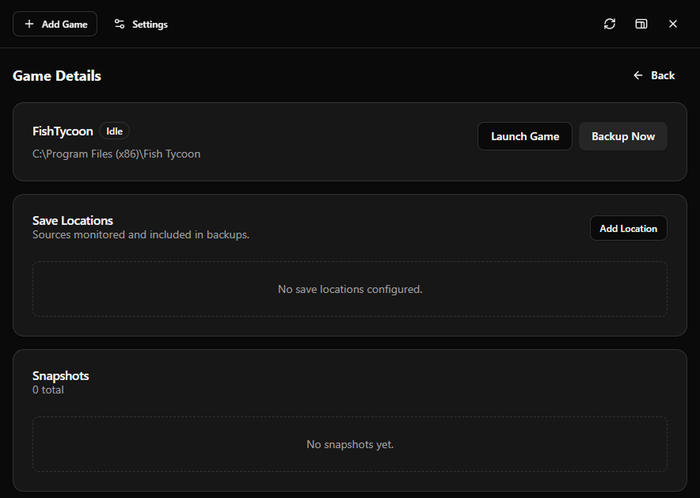Click the 'No snapshots yet' placeholder
This screenshot has height=498, width=700.
[350, 444]
